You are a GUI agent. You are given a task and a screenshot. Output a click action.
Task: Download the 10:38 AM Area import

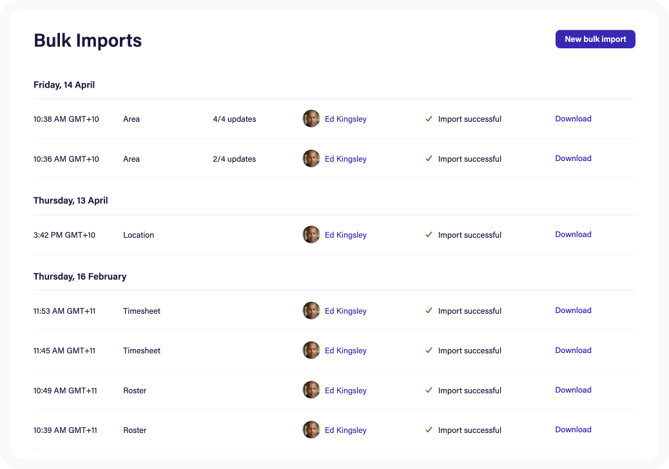tap(573, 119)
